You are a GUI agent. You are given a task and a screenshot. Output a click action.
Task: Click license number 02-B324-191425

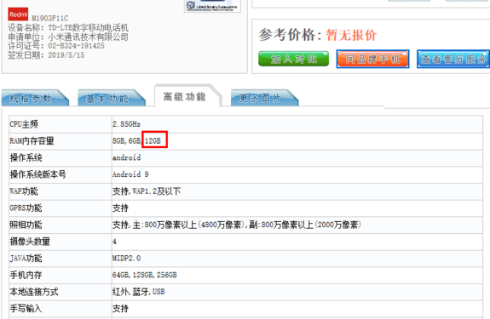pos(76,46)
